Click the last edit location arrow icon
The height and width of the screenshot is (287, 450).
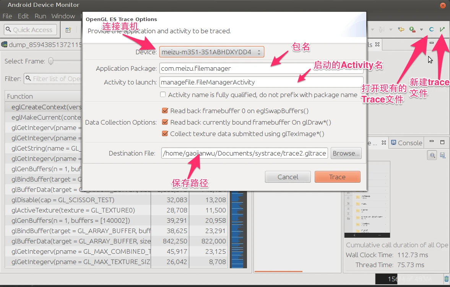pos(401,29)
